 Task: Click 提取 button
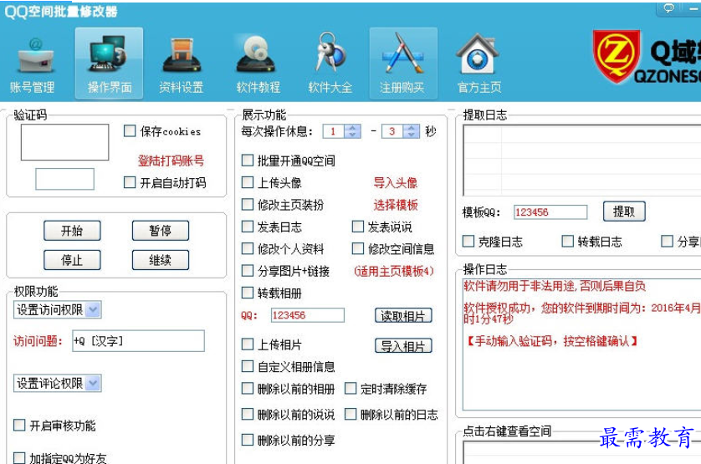624,212
